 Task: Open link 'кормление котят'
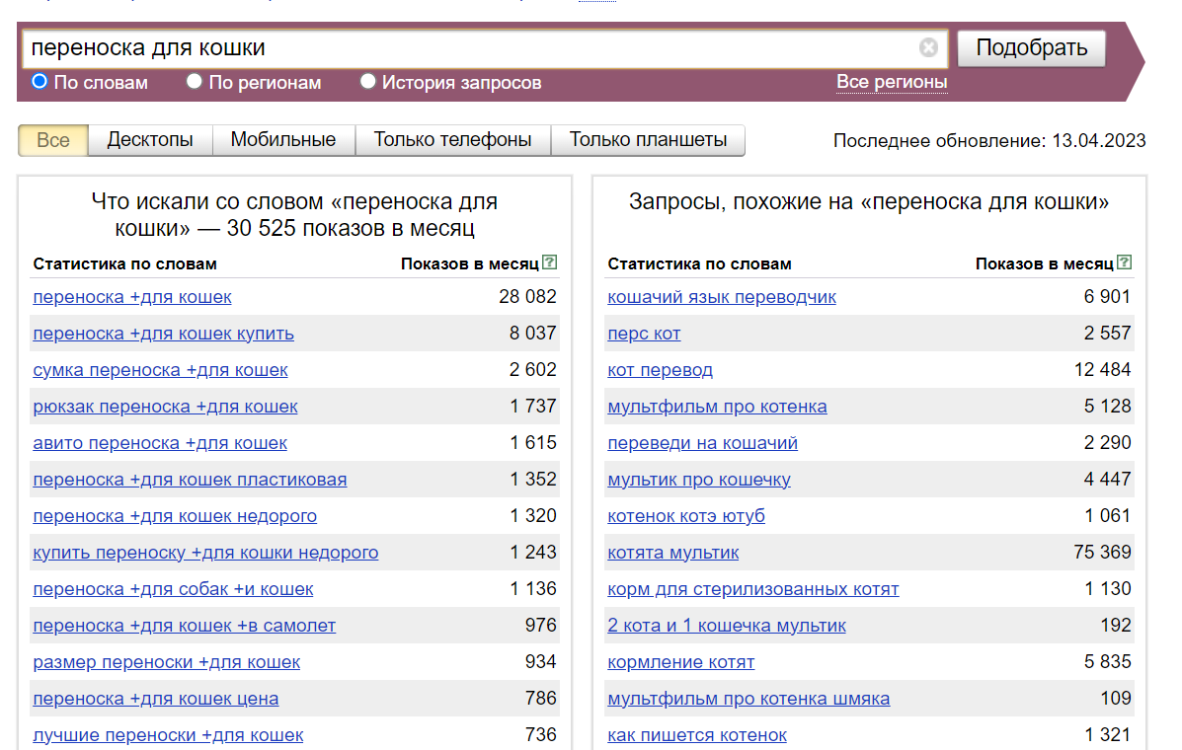click(x=680, y=662)
